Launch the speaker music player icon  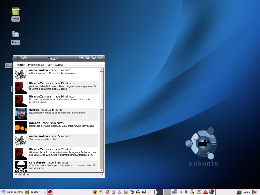click(x=101, y=192)
